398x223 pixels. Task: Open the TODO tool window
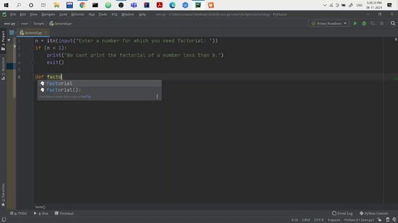click(x=18, y=213)
